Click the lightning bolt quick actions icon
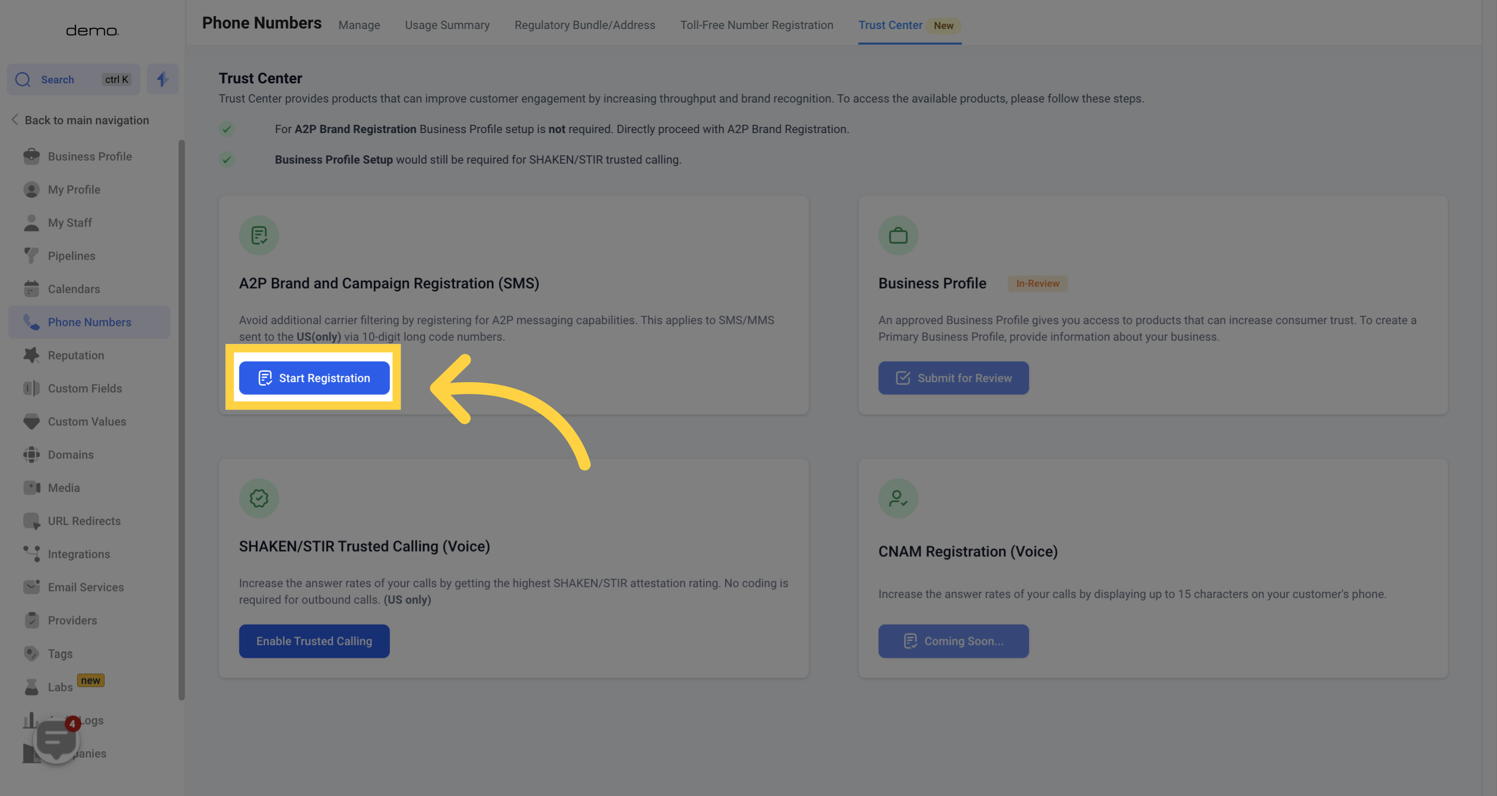This screenshot has width=1497, height=796. coord(162,79)
